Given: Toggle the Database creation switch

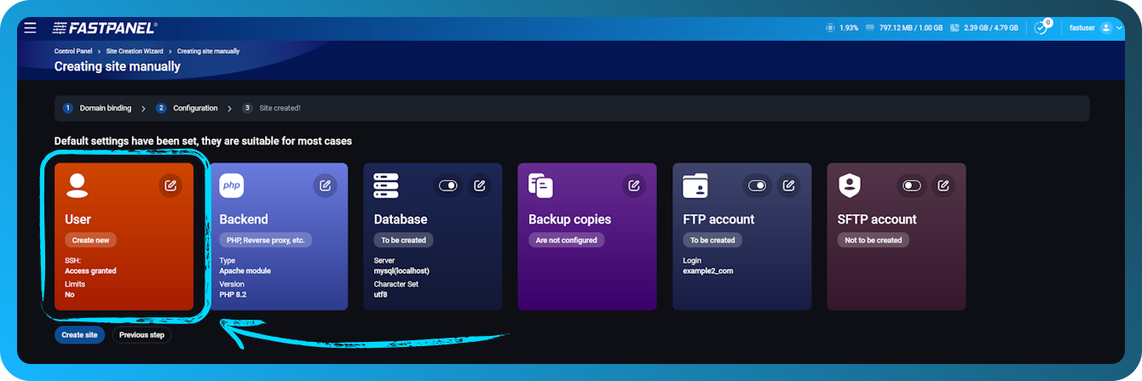Looking at the screenshot, I should click(x=448, y=185).
